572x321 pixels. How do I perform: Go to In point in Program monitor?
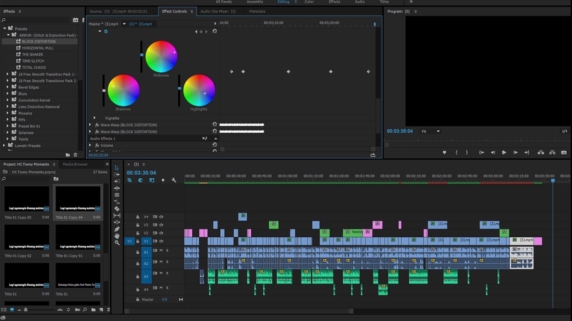481,153
